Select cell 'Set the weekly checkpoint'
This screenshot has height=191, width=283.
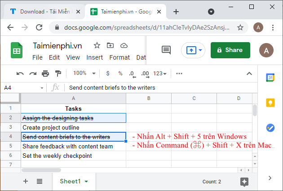point(74,156)
